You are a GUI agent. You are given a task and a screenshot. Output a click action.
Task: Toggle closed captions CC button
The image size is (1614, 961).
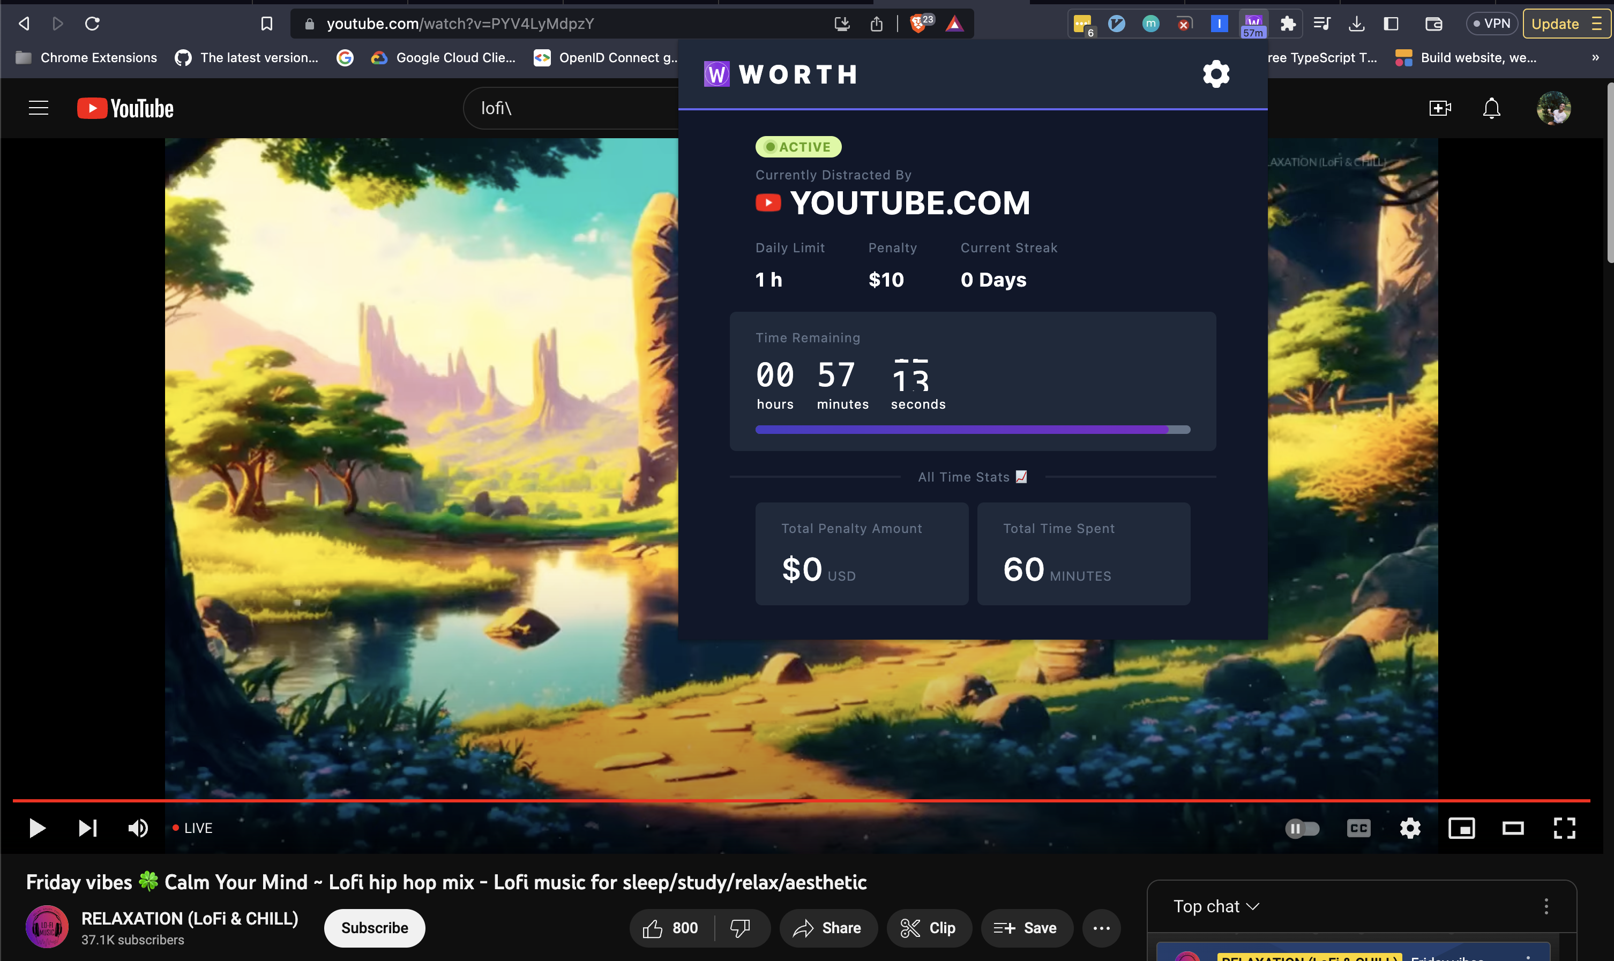coord(1358,828)
